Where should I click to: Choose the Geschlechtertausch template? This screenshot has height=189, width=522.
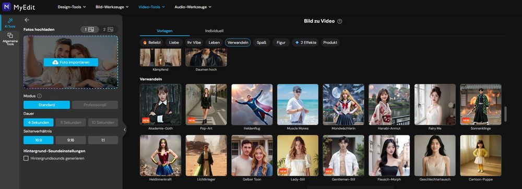click(435, 156)
